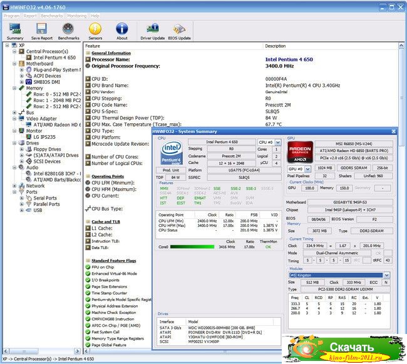Image resolution: width=407 pixels, height=364 pixels.
Task: Select the LG IPS235 monitor entry
Action: point(44,137)
